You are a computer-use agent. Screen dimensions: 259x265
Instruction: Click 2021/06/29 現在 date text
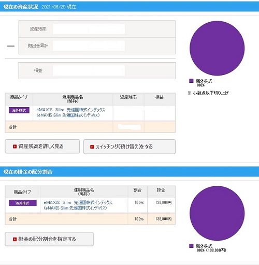59,7
